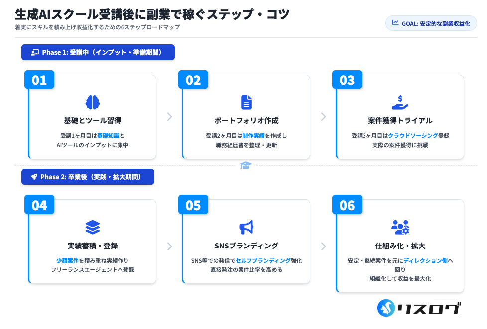Select the Phase 2: 卒業後 tab label

click(x=88, y=177)
